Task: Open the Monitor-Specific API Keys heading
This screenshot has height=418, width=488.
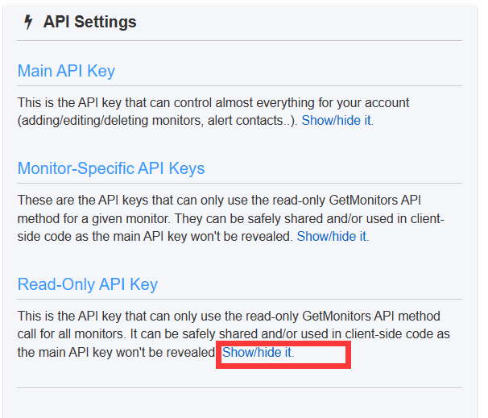Action: [111, 168]
